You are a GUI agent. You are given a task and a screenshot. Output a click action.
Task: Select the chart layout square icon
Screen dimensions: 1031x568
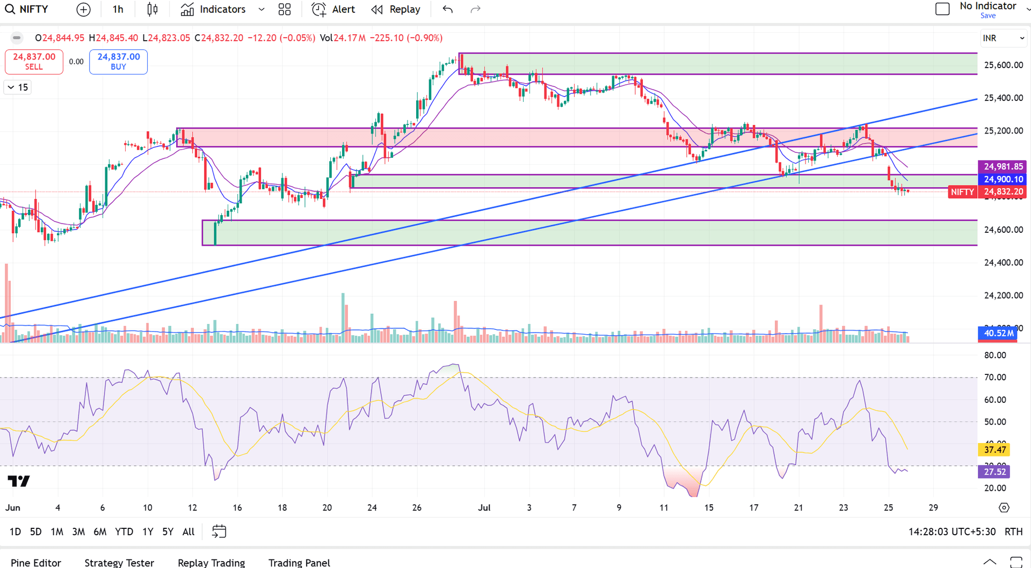pos(942,9)
